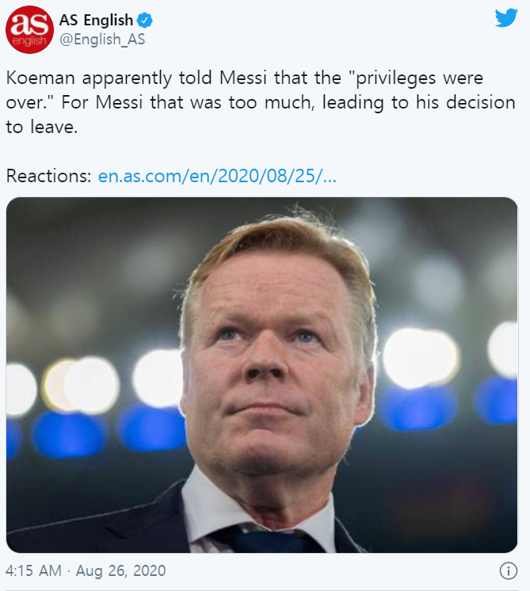
Task: Open the tweet info circle icon
Action: coord(508,570)
